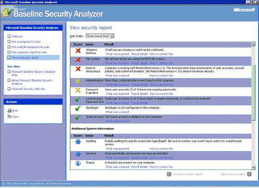
Task: Click the red X icon for Restrict Anonymous
Action: click(x=78, y=69)
